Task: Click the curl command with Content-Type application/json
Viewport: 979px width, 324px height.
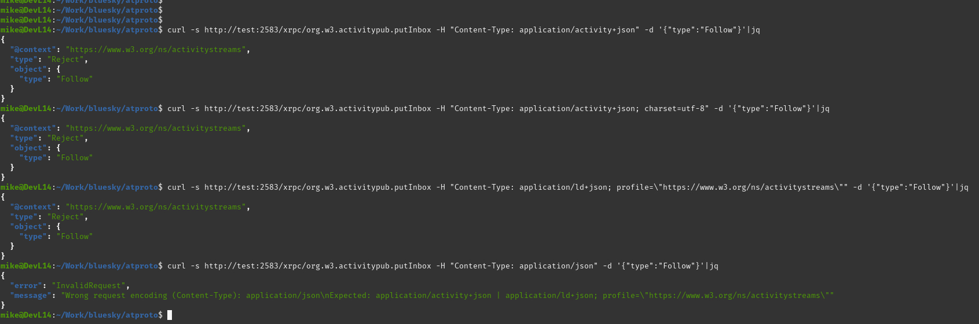Action: [x=442, y=266]
